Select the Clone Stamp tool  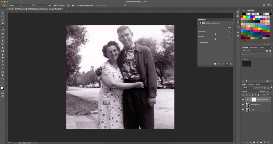[x=3, y=41]
